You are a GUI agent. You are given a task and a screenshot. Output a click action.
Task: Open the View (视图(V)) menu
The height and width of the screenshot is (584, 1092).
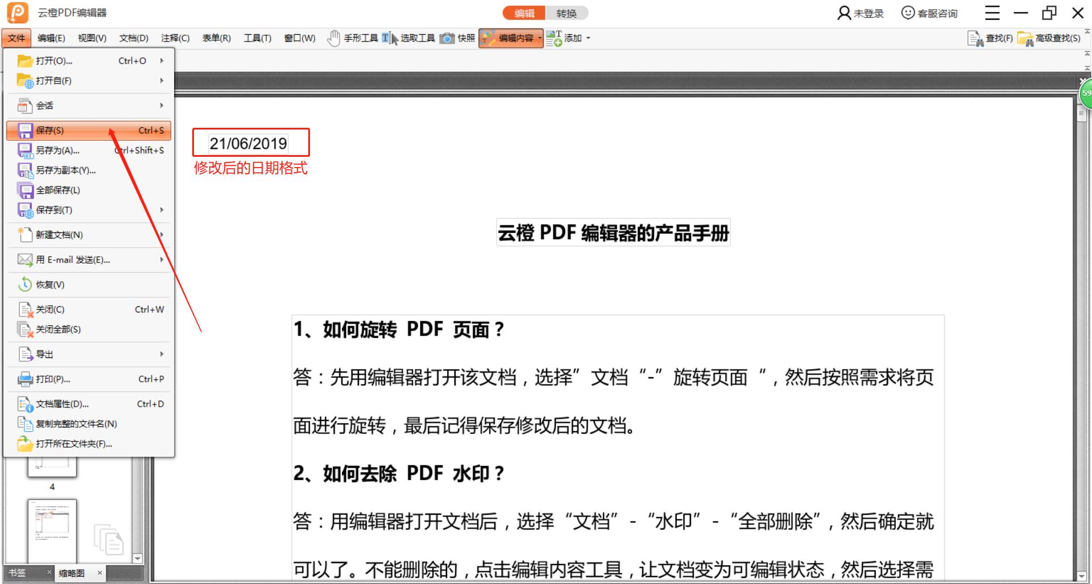(92, 38)
